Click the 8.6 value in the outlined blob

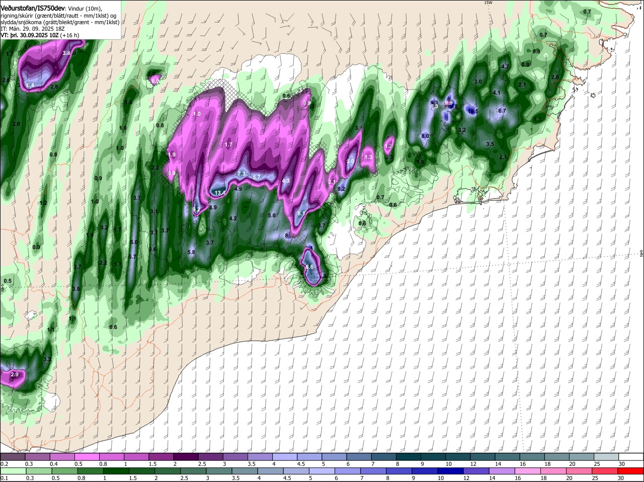(309, 267)
